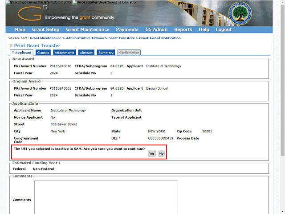Switch to the Attachments tab

click(x=64, y=53)
